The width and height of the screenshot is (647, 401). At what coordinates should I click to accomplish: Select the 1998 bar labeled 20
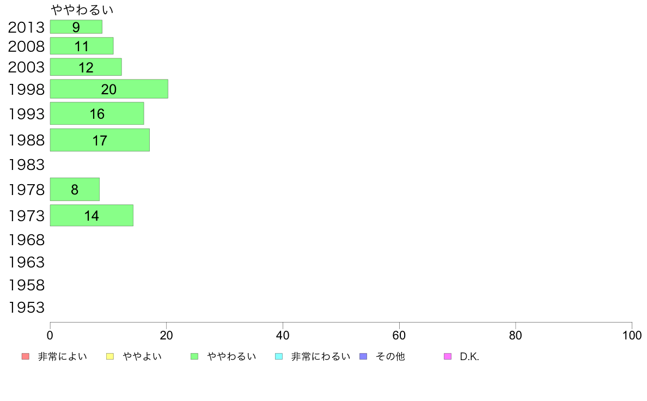point(109,89)
